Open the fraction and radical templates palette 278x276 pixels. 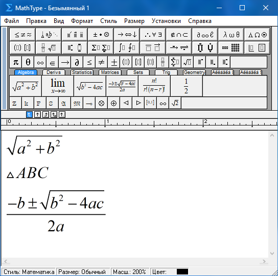tap(49, 47)
